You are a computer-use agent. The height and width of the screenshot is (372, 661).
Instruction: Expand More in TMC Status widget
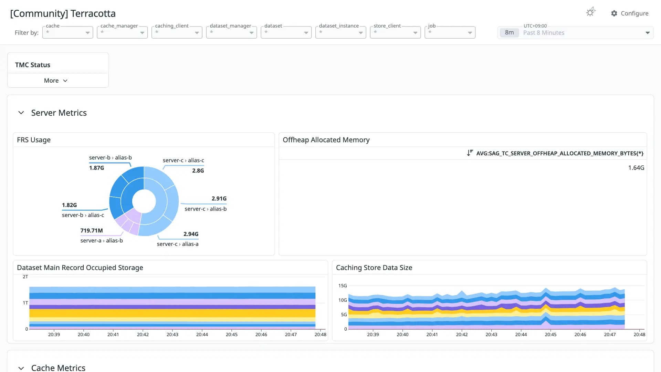(55, 81)
